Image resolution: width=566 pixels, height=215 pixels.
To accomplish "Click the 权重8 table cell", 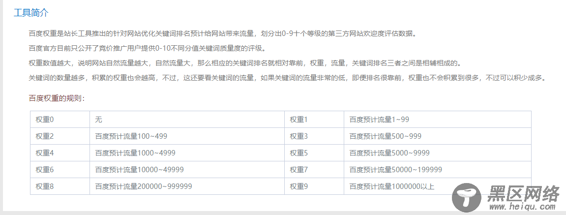I will click(x=60, y=186).
